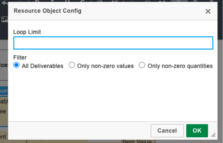The width and height of the screenshot is (223, 143).
Task: Click the Loop Limit label
Action: coord(27,32)
